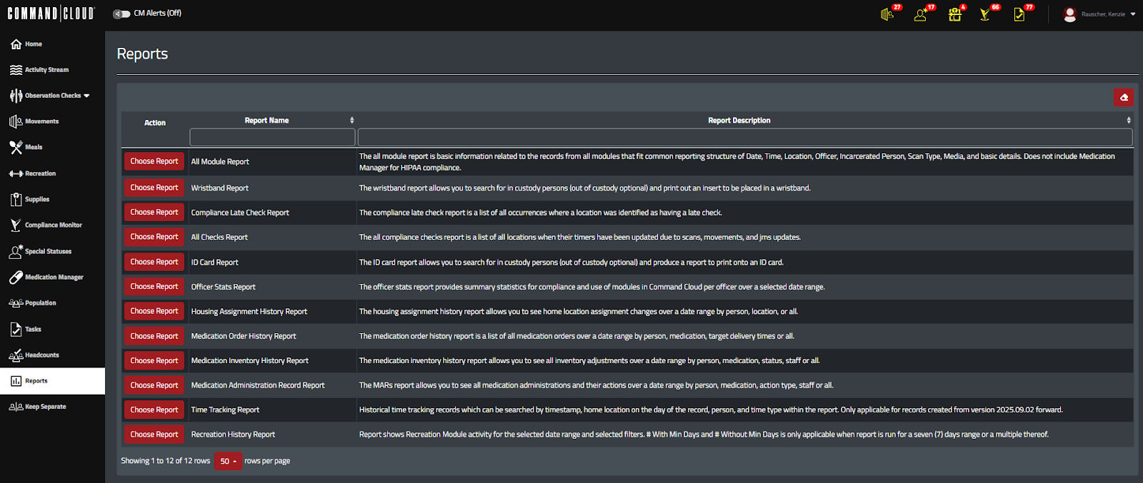The width and height of the screenshot is (1143, 483).
Task: Click 'Showing 1 to 12 of 12 rows' text
Action: tap(166, 461)
